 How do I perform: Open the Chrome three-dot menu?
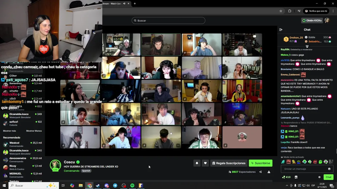tap(333, 11)
